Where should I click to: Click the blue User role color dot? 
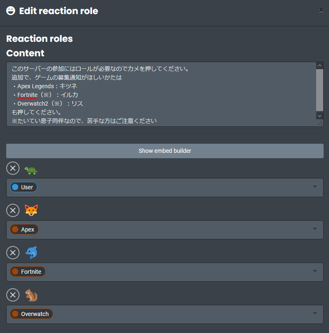pyautogui.click(x=15, y=187)
